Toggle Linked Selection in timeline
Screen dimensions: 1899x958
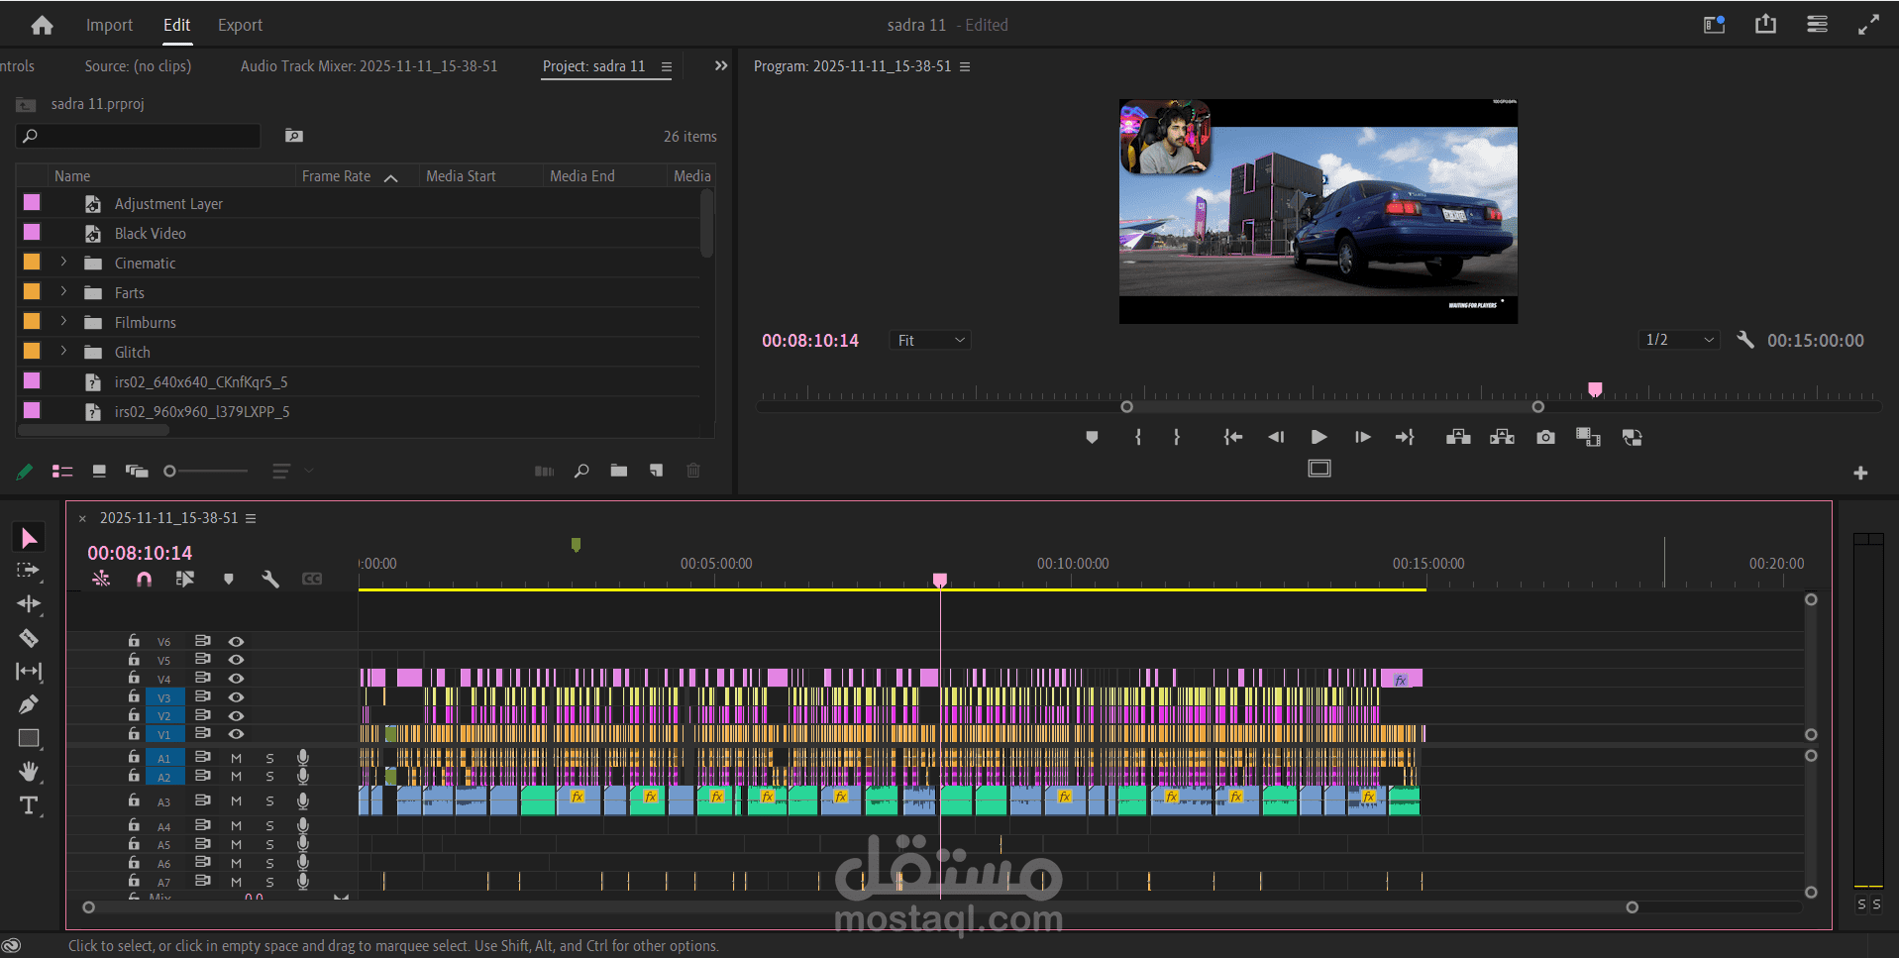click(185, 579)
